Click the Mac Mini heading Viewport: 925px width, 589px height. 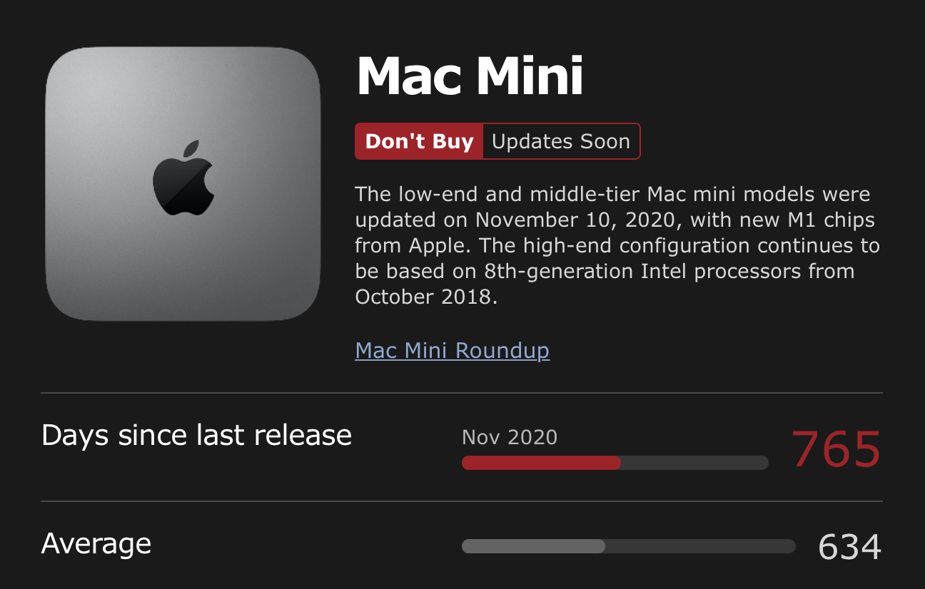[x=470, y=76]
